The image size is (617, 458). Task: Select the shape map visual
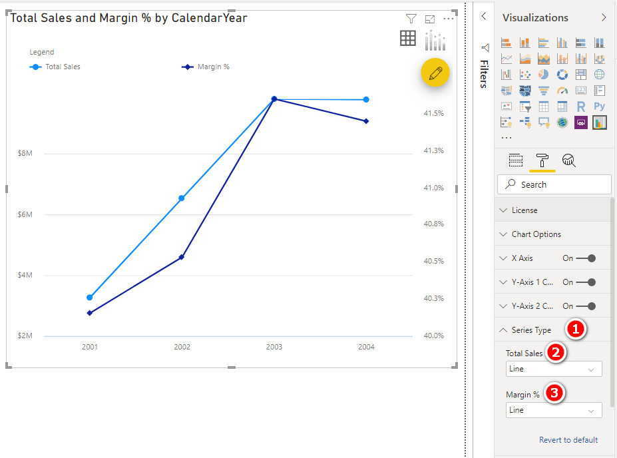pos(524,91)
